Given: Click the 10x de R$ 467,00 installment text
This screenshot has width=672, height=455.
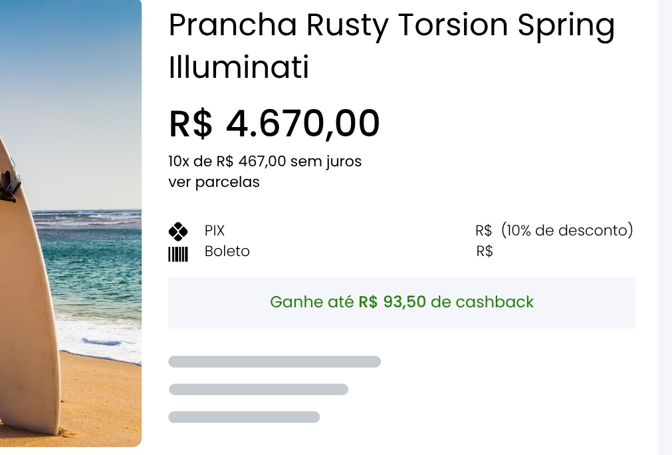Looking at the screenshot, I should 265,162.
